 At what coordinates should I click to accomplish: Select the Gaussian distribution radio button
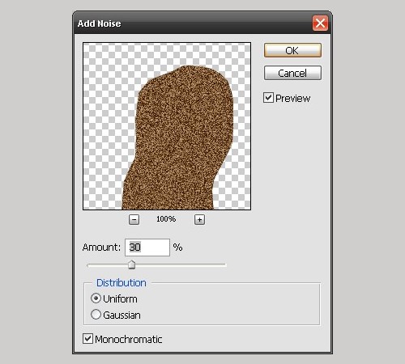point(96,315)
